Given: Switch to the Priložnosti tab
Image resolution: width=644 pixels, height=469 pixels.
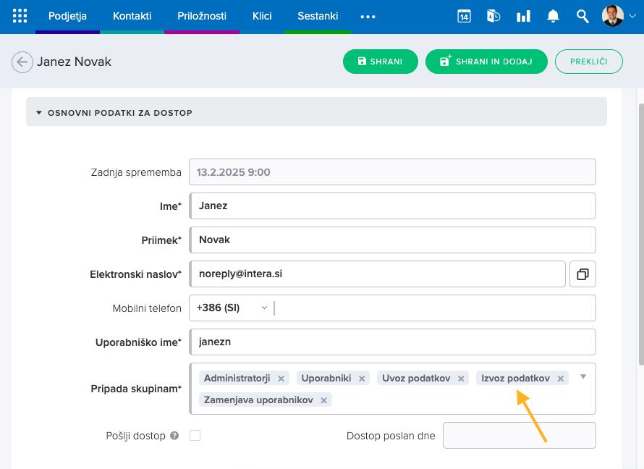Looking at the screenshot, I should coord(202,16).
